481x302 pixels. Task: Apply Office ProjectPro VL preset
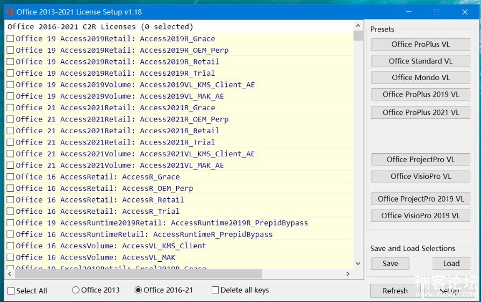click(421, 160)
